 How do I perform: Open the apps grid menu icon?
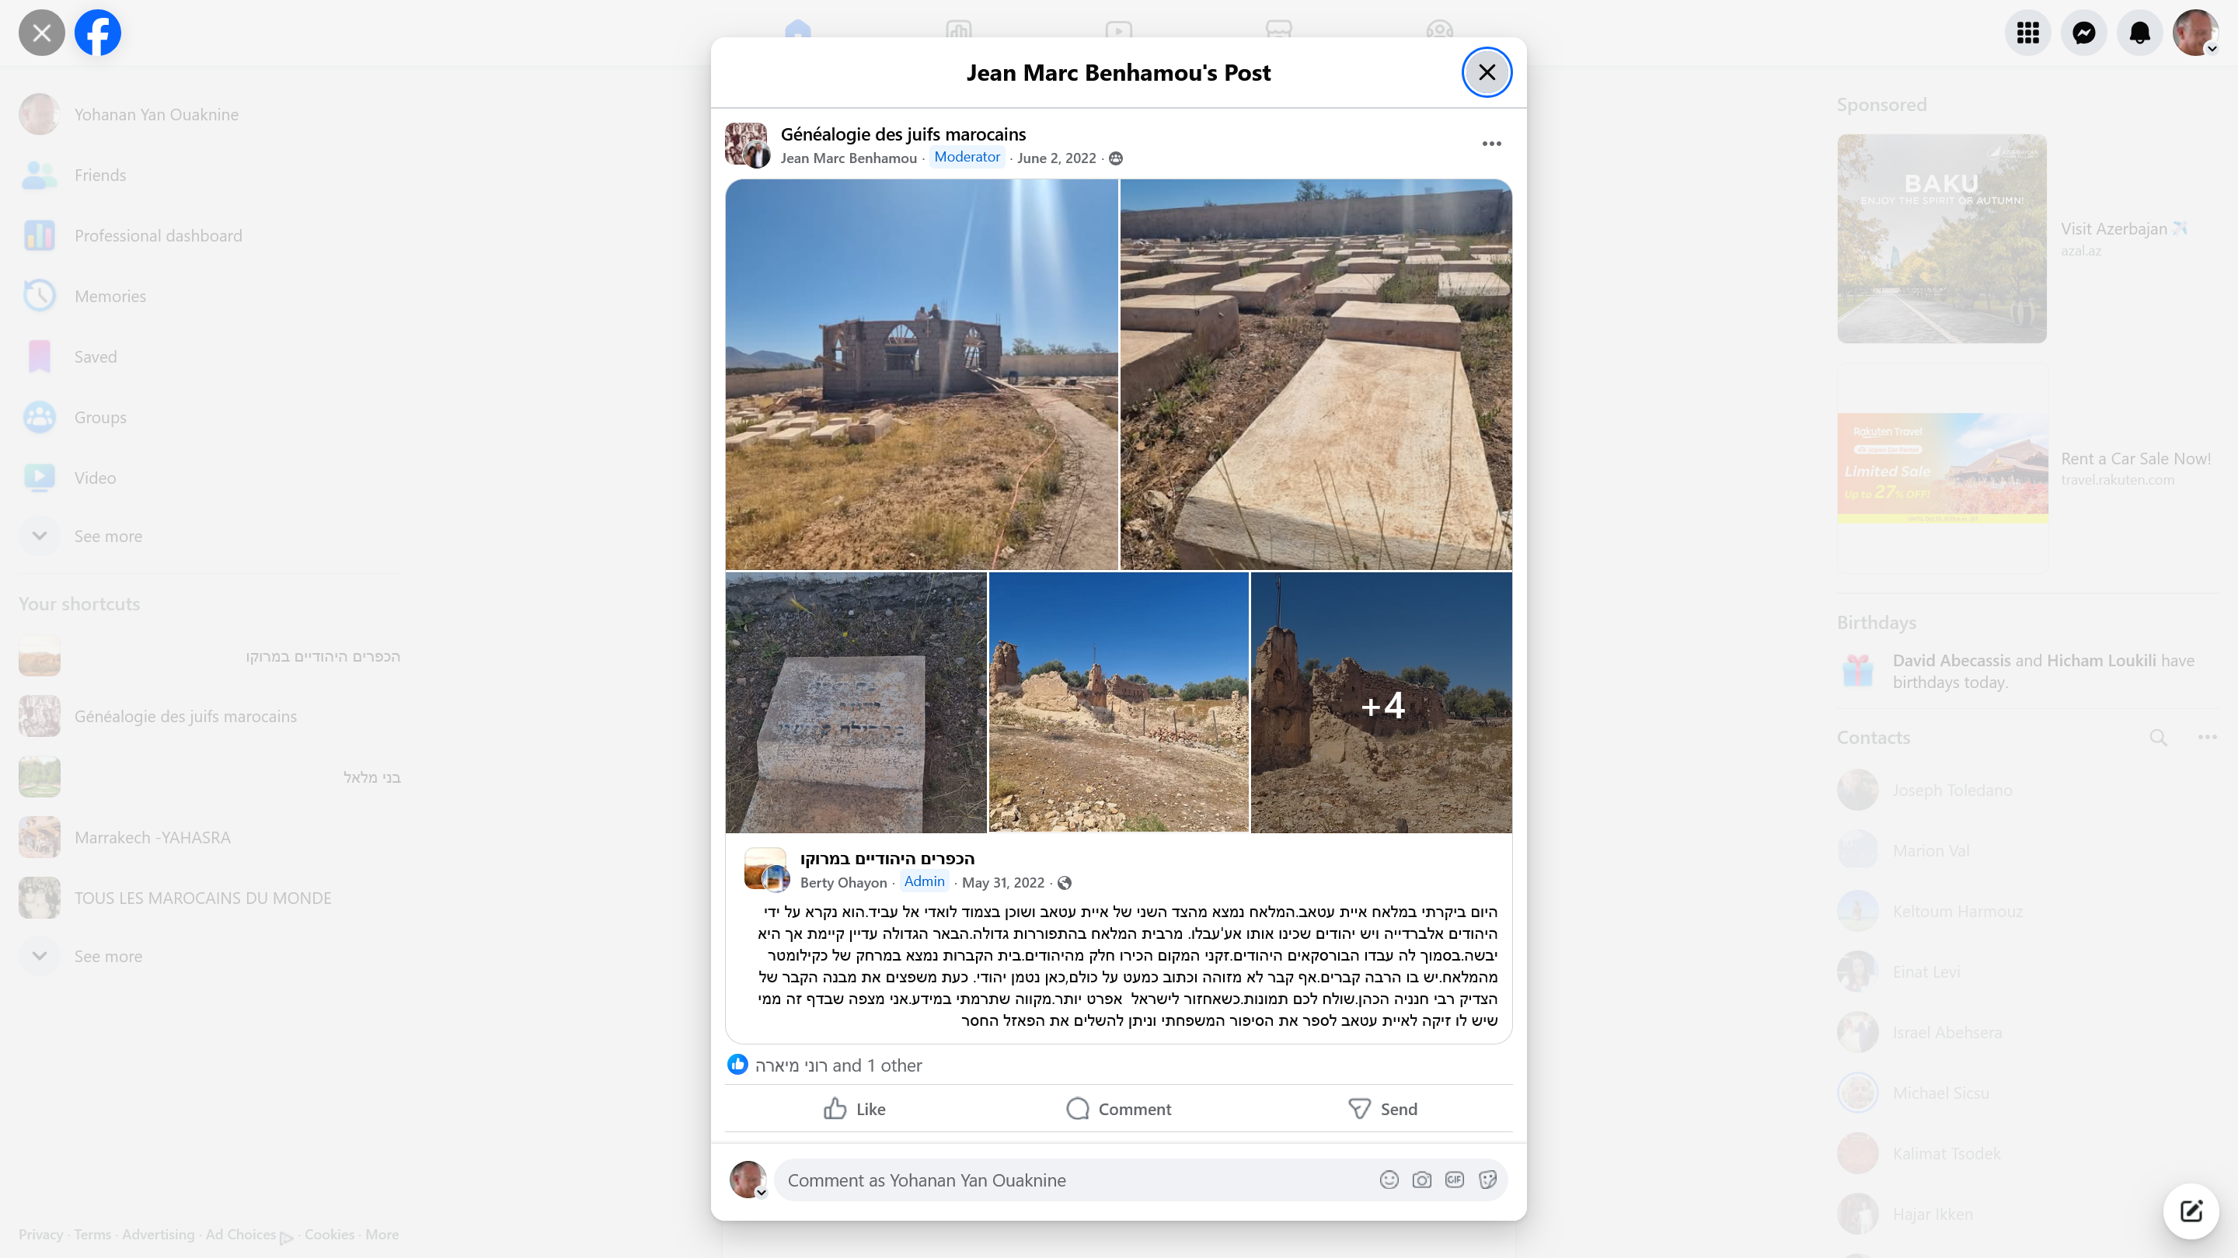pos(2029,32)
